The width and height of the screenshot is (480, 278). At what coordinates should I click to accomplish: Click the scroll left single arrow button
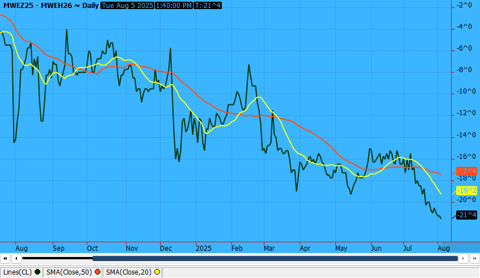[x=16, y=258]
